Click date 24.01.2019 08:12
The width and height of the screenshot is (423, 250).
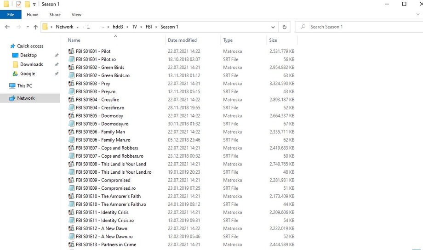pyautogui.click(x=184, y=204)
